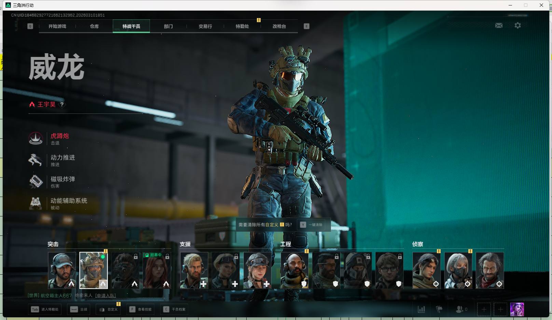The width and height of the screenshot is (552, 320).
Task: Go to the 部门 tab
Action: (168, 26)
